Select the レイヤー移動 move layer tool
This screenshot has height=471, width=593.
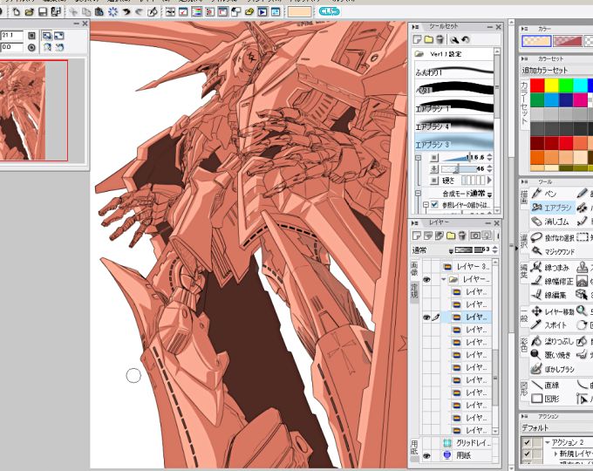[x=552, y=311]
